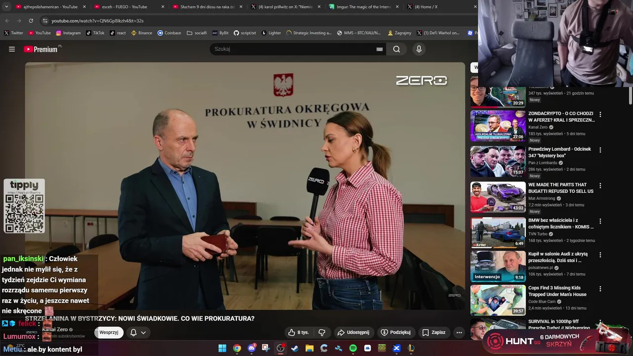
Task: Like the video with 8 tys. thumbs up
Action: pos(298,332)
